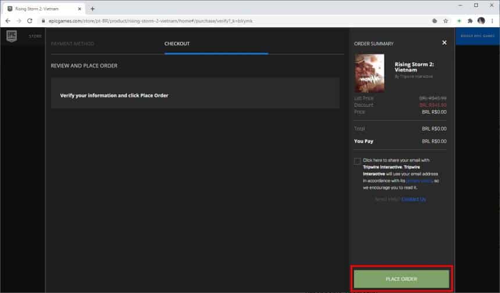The width and height of the screenshot is (500, 293).
Task: Click the circular icon left of the bookmark star
Action: pyautogui.click(x=434, y=21)
